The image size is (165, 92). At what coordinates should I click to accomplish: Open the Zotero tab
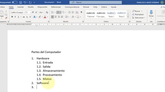click(x=104, y=7)
